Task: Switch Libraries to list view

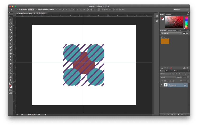Action: point(187,33)
